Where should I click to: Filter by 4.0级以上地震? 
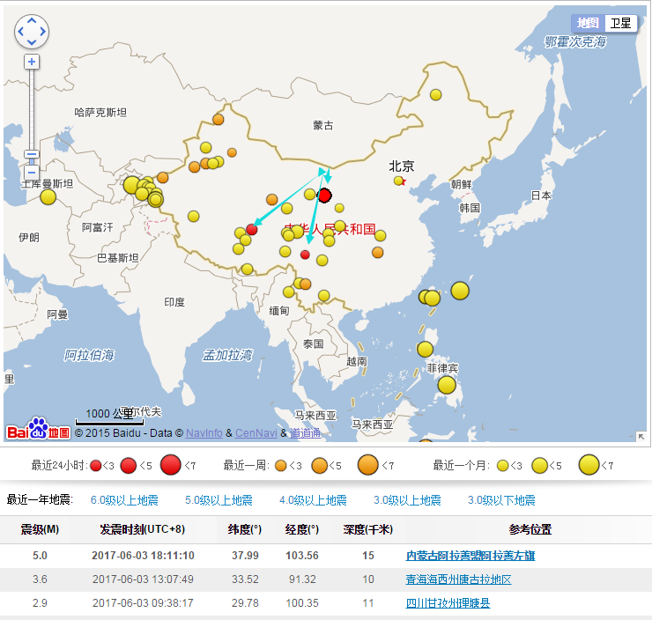click(313, 500)
